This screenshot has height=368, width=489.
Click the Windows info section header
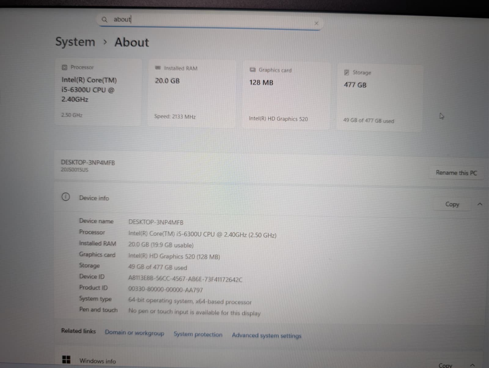pos(98,361)
